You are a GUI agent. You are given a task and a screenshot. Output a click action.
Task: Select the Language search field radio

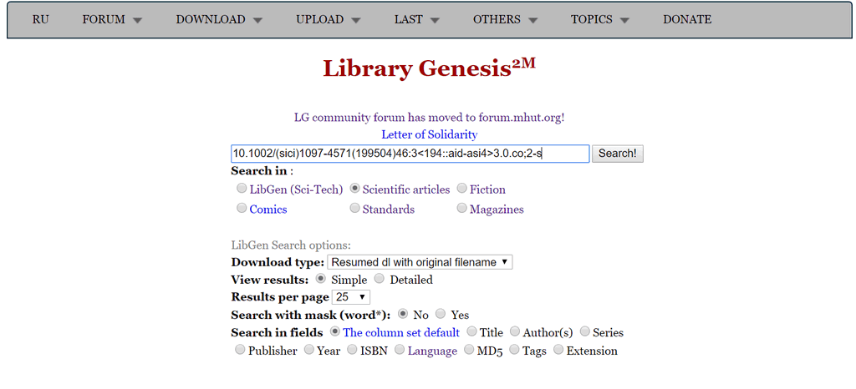(x=400, y=350)
